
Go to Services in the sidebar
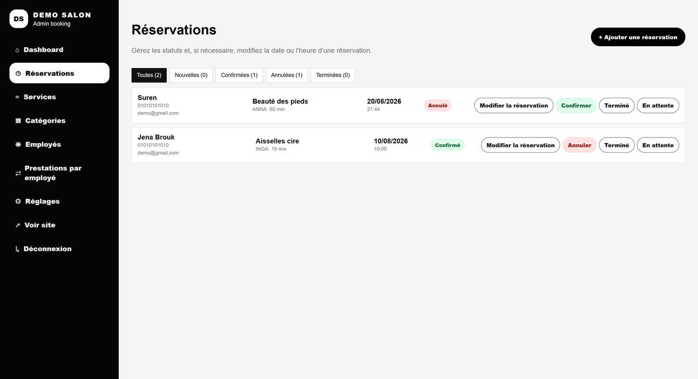coord(59,97)
